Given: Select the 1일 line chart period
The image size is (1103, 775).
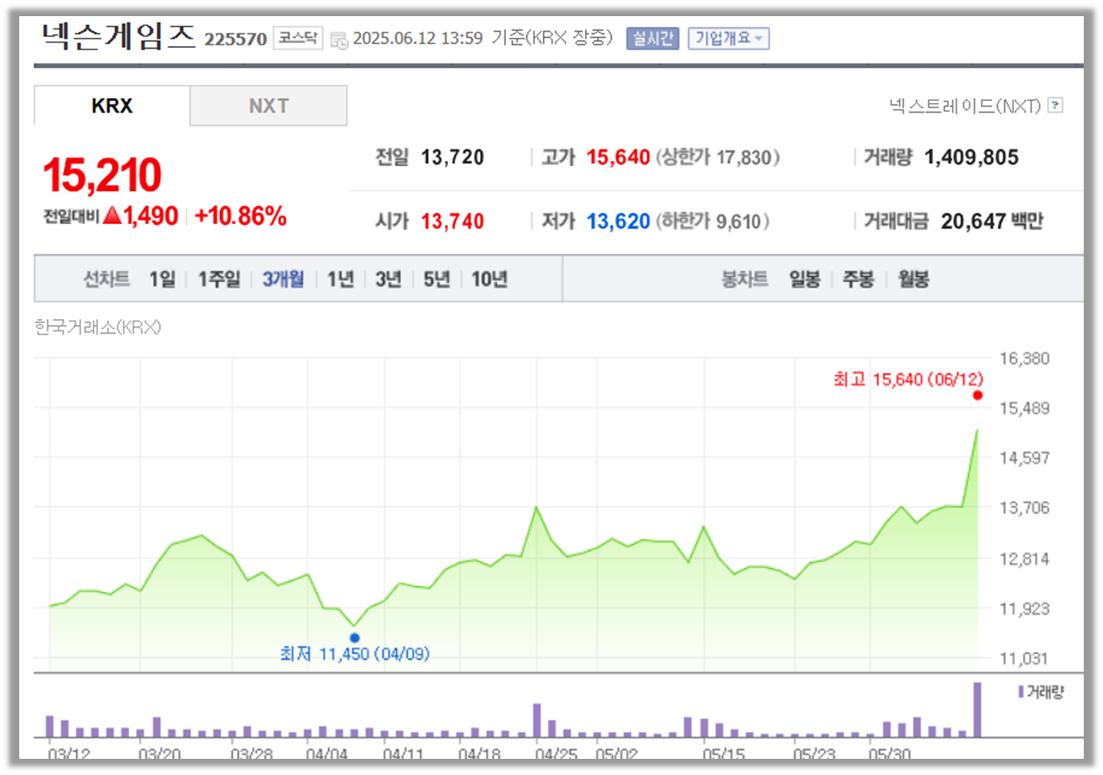Looking at the screenshot, I should 162,279.
